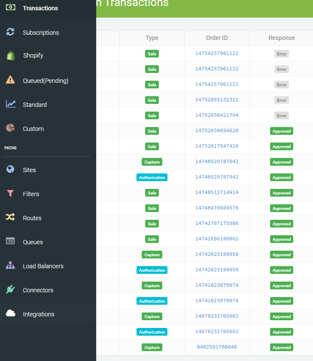Viewport: 313px width, 361px height.
Task: Click Sale badge for order 14748512714914
Action: 152,193
